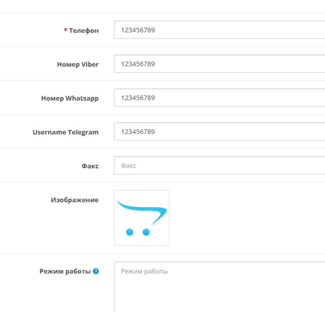This screenshot has height=325, width=325.
Task: Click the Номер Whatsapp label text
Action: coord(70,98)
